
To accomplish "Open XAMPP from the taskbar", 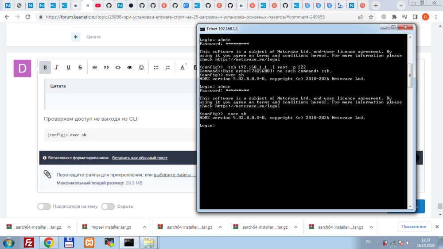I will [x=89, y=242].
